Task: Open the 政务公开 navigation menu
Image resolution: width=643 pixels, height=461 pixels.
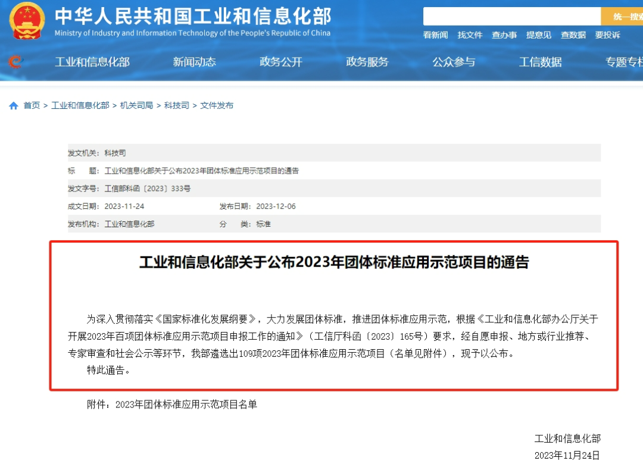Action: 281,62
